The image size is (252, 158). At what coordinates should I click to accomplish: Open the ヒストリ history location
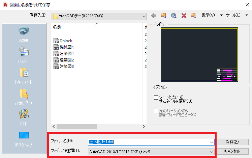coord(24,55)
